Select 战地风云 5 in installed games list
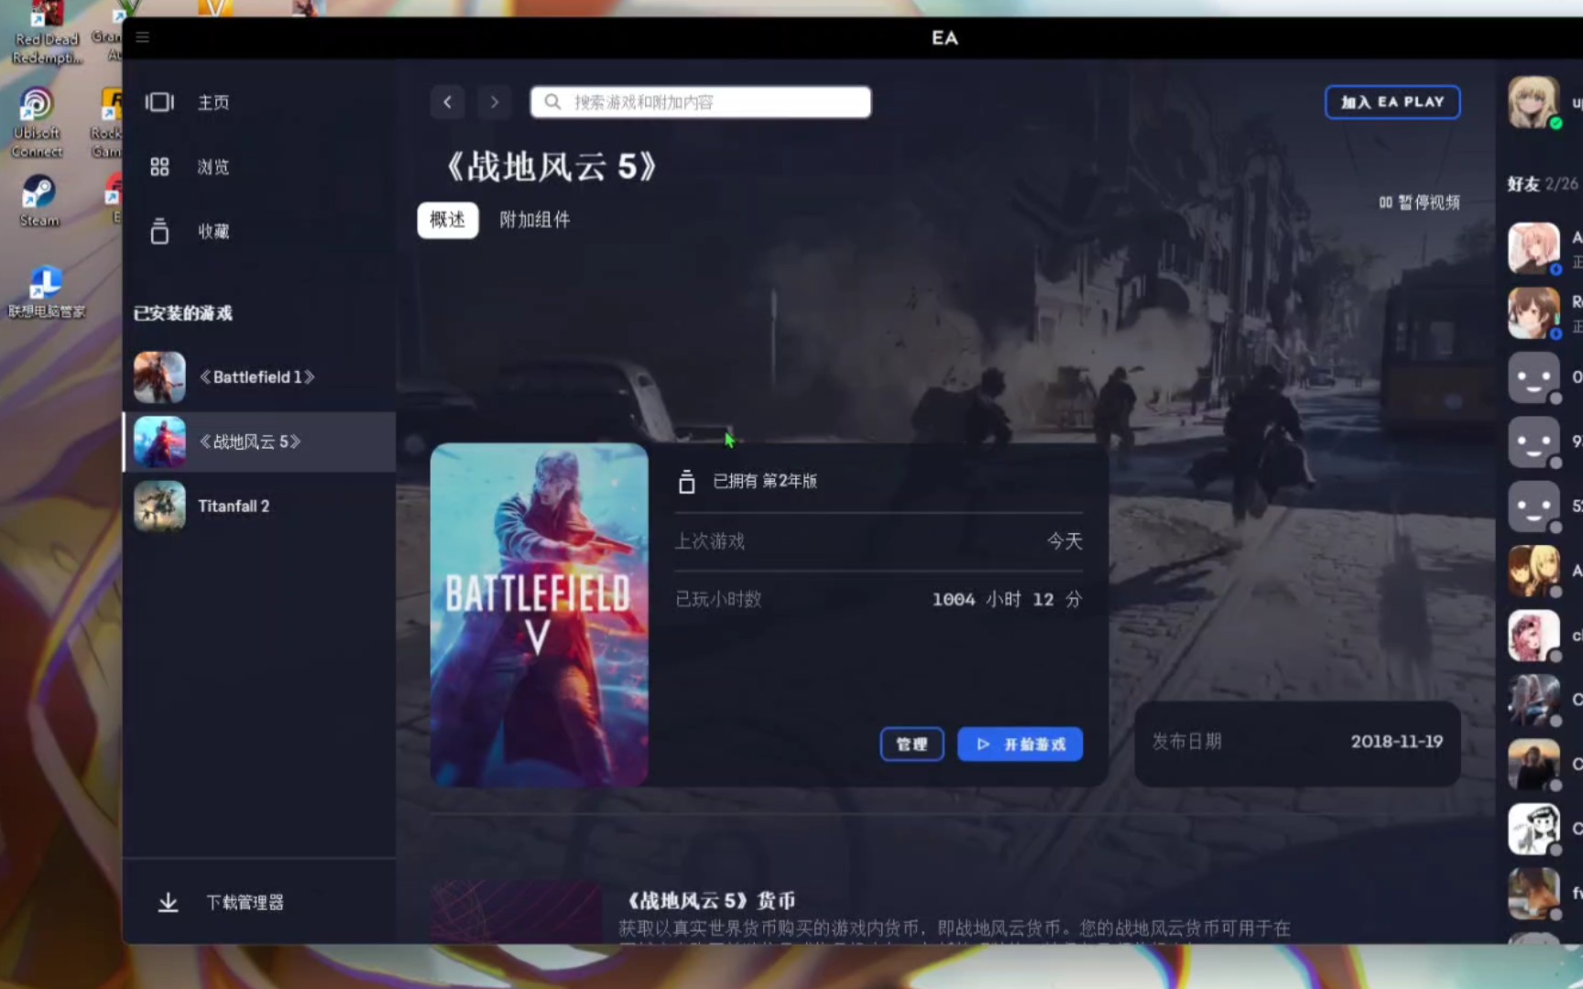The width and height of the screenshot is (1583, 989). 259,441
